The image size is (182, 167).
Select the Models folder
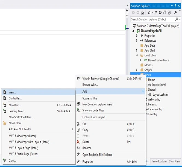pos(148,65)
